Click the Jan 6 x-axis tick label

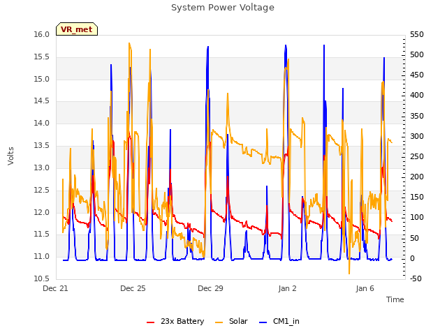click(365, 288)
